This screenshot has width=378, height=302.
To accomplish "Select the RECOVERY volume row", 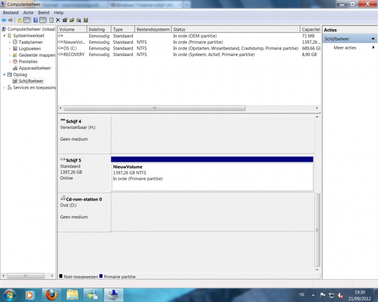I will click(189, 54).
